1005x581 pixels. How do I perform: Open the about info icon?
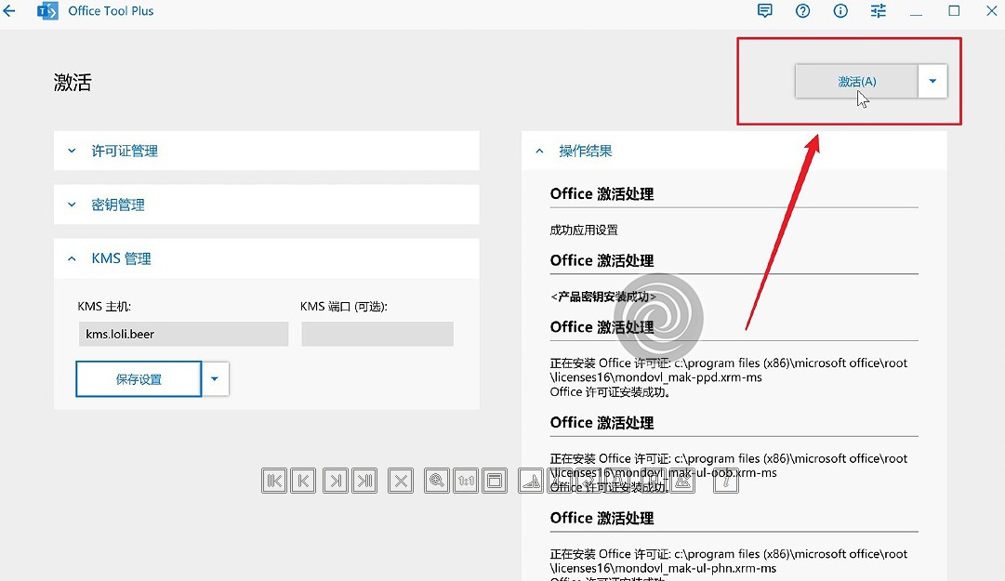coord(840,11)
